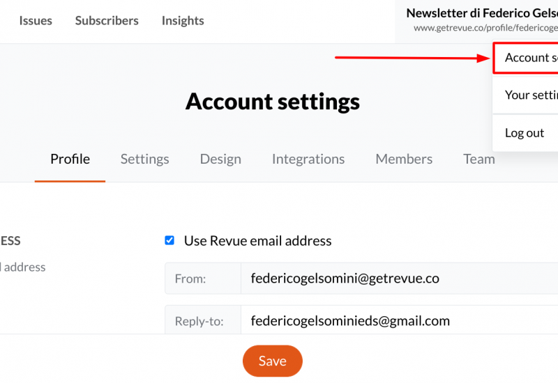Open the Insights section

pyautogui.click(x=183, y=21)
